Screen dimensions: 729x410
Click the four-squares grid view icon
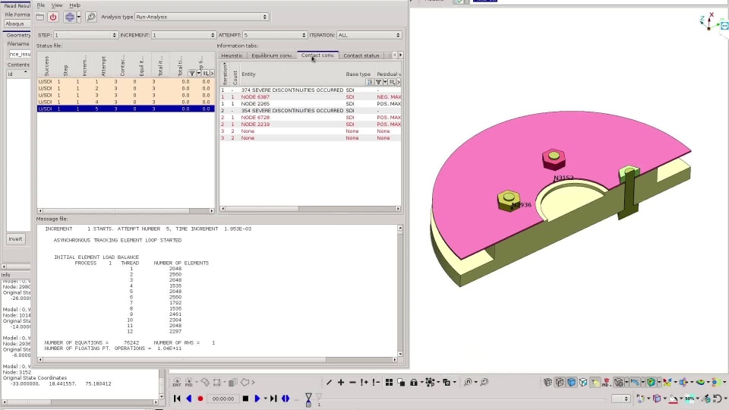click(389, 382)
